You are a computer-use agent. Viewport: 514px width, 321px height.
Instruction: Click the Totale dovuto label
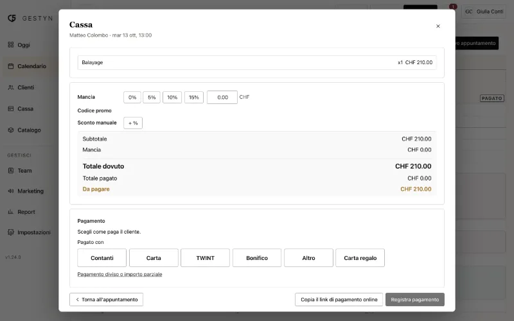103,166
